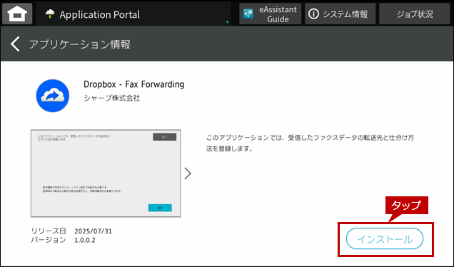Click the シャープ株式会社 publisher name
This screenshot has width=454, height=267.
112,99
